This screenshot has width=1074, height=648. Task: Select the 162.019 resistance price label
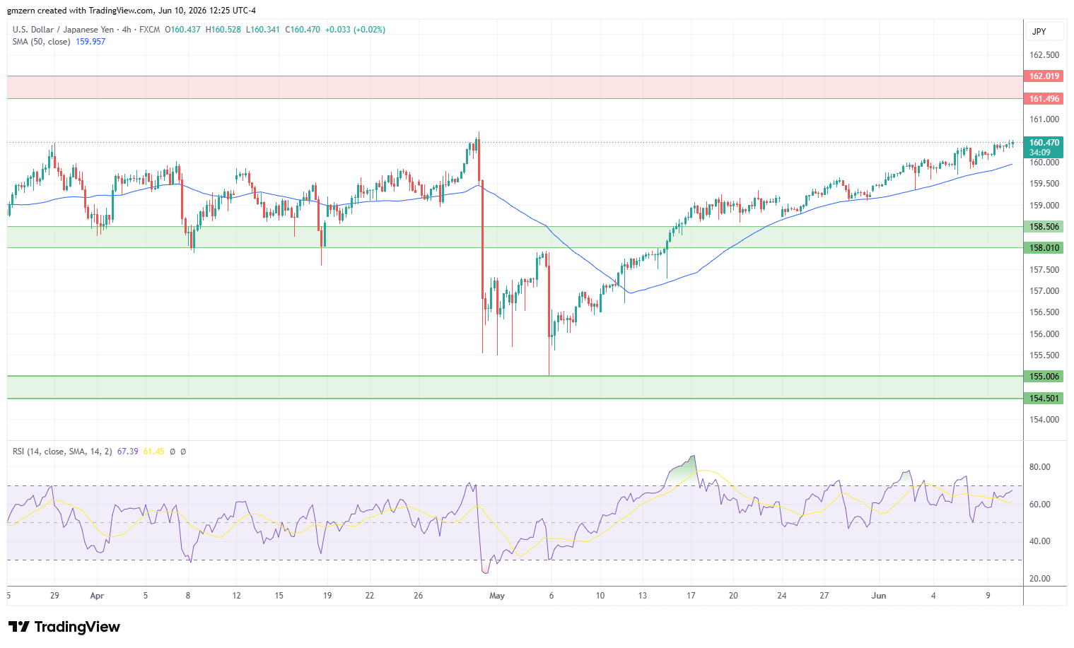click(x=1044, y=76)
